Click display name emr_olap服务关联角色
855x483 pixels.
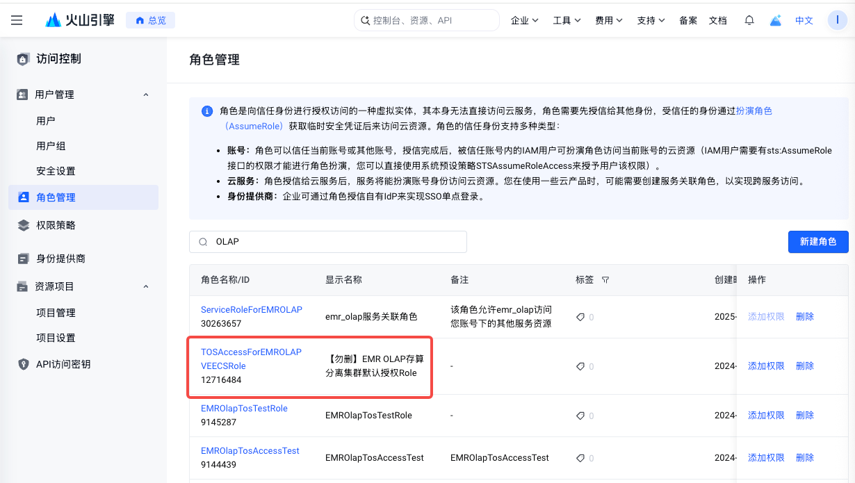(371, 317)
